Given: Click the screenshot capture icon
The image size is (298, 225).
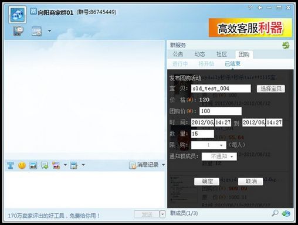Looking at the screenshot, I should coord(56,165).
